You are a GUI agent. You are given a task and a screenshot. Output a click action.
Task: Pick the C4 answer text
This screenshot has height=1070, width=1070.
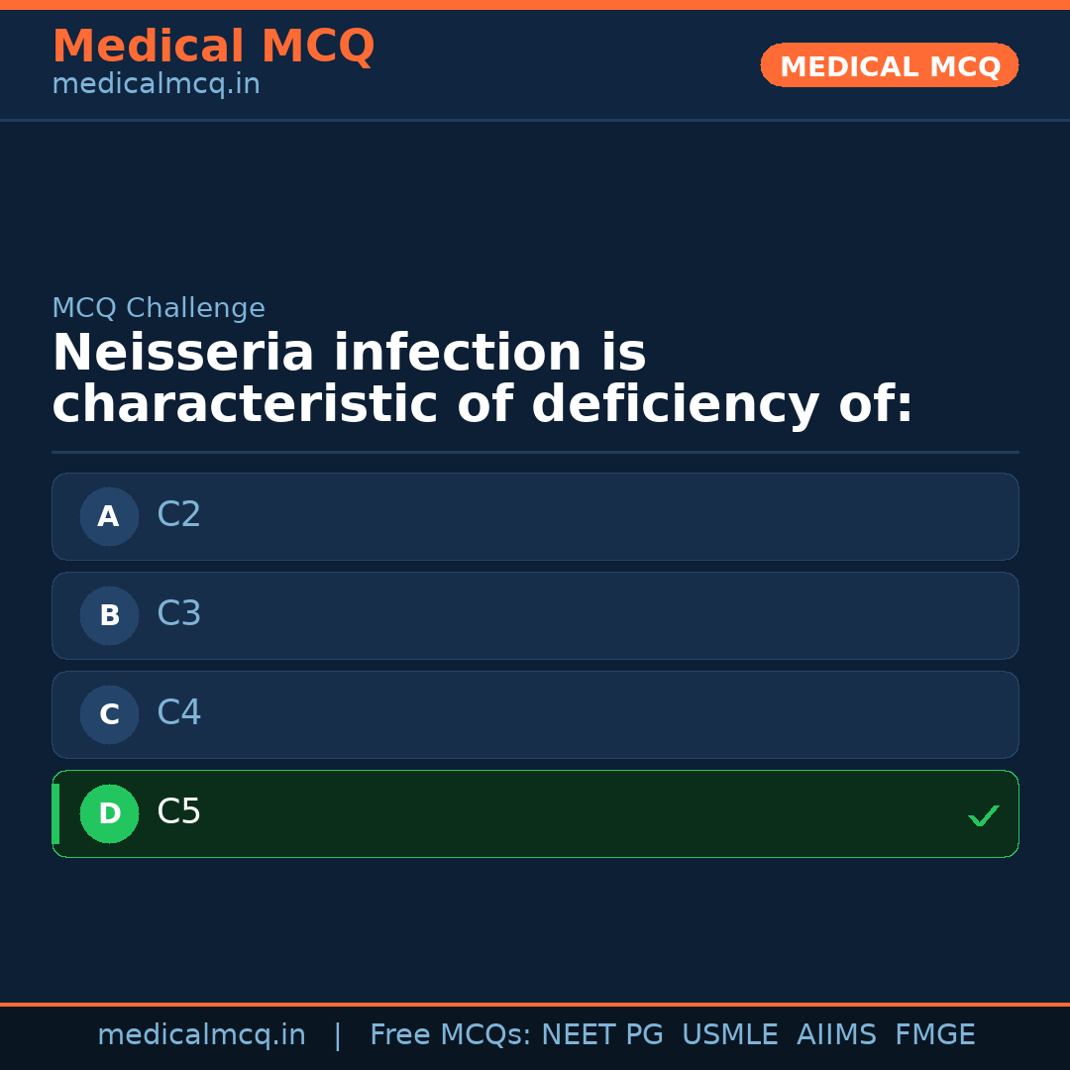179,713
